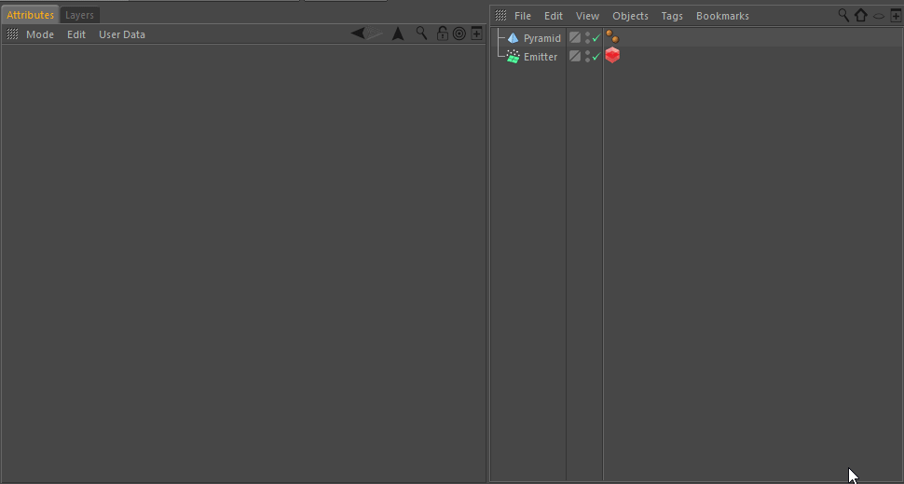The height and width of the screenshot is (484, 904).
Task: Click the Emitter layer color box
Action: 575,56
